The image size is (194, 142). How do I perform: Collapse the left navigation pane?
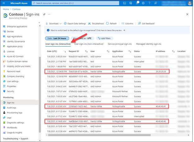click(x=39, y=22)
